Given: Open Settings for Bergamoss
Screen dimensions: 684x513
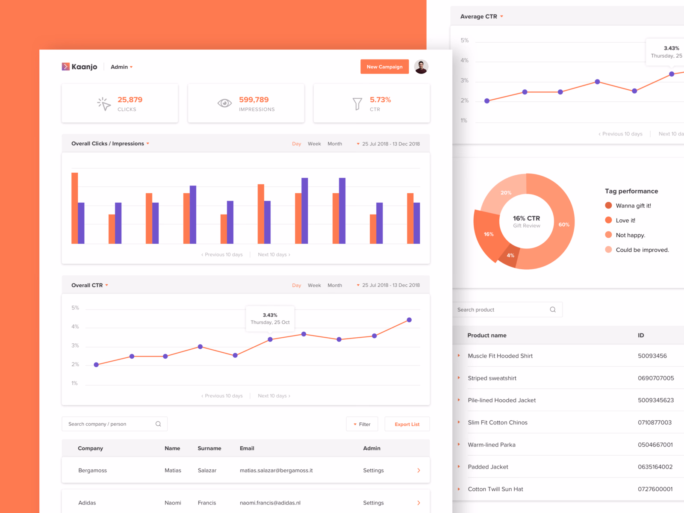Looking at the screenshot, I should (x=373, y=470).
